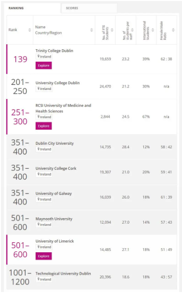The image size is (182, 293).
Task: Explore Trinity College Dublin
Action: pos(44,66)
